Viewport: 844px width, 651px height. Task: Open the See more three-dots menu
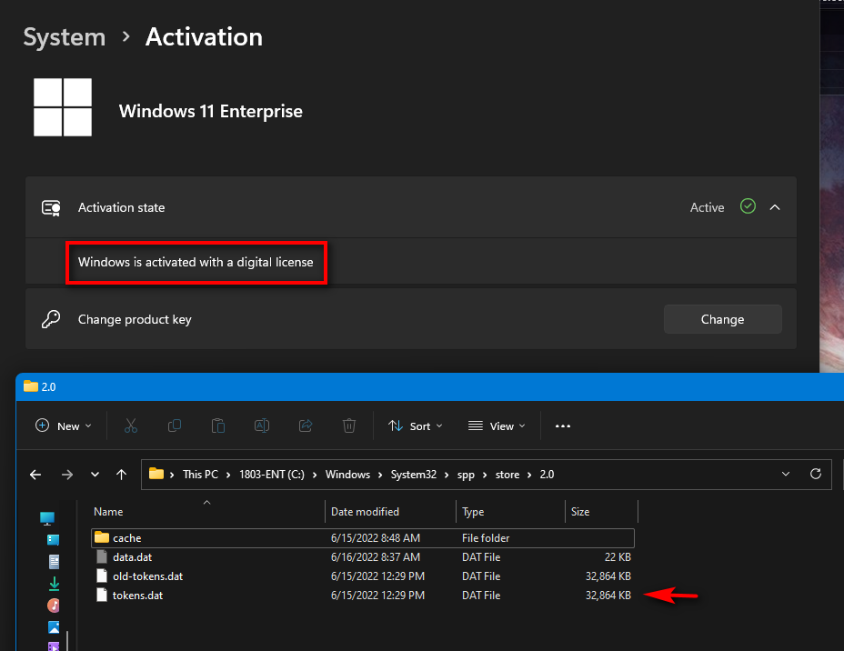[562, 426]
